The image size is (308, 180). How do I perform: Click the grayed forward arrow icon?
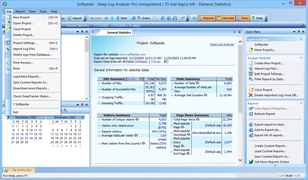[106, 18]
